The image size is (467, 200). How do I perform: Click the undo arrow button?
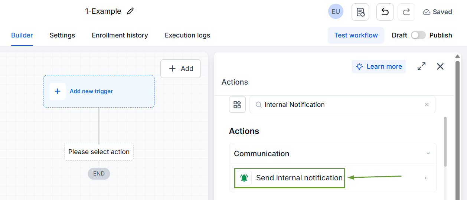(x=385, y=12)
